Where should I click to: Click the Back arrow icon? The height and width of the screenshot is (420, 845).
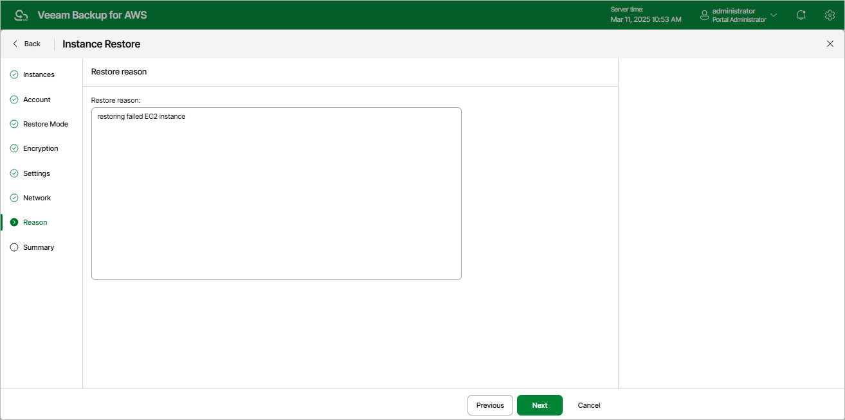(15, 44)
